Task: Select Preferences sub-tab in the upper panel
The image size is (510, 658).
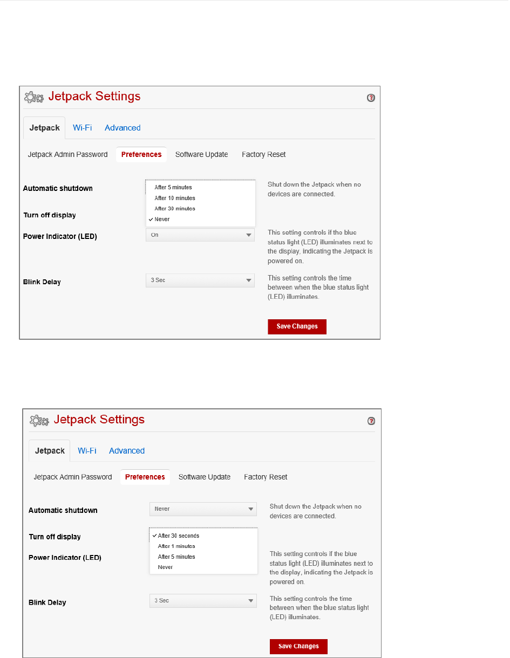Action: (x=141, y=154)
